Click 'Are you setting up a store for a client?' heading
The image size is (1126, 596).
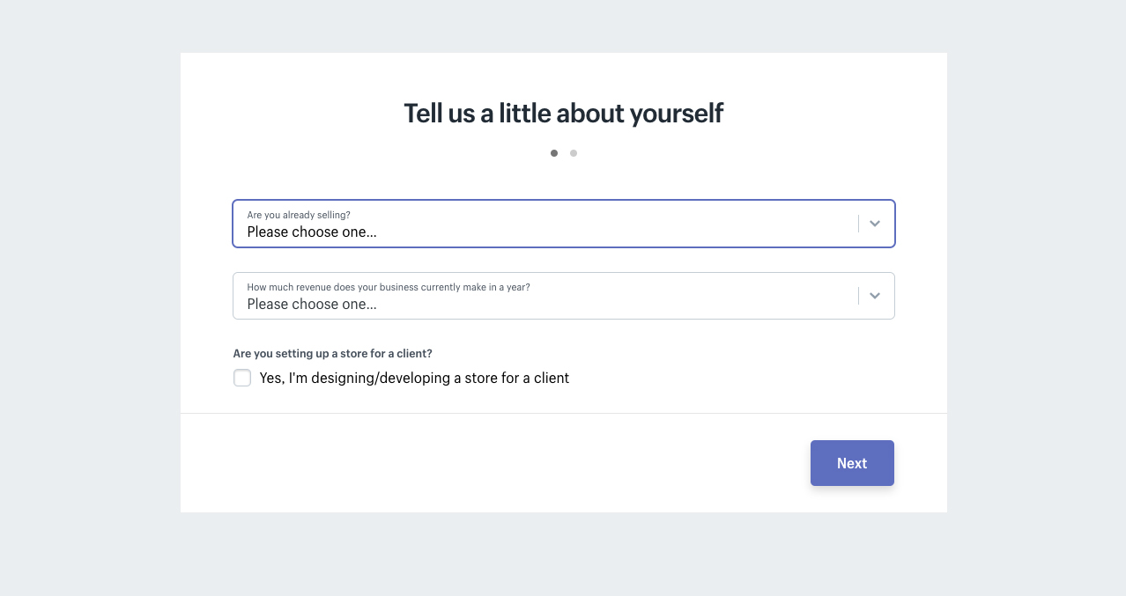pyautogui.click(x=332, y=354)
